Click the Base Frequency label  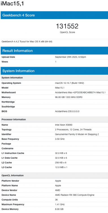[10, 139]
